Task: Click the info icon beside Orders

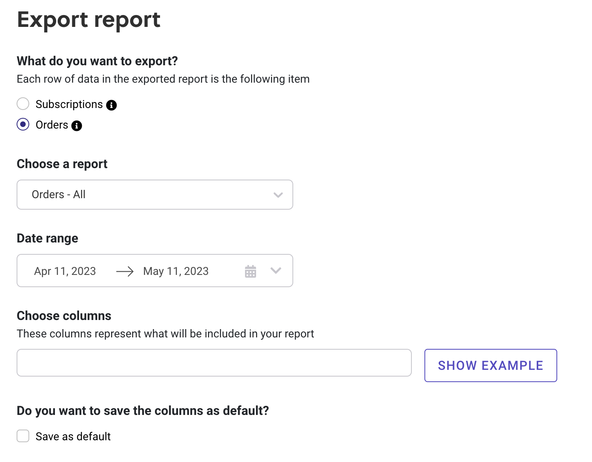Action: [x=77, y=126]
